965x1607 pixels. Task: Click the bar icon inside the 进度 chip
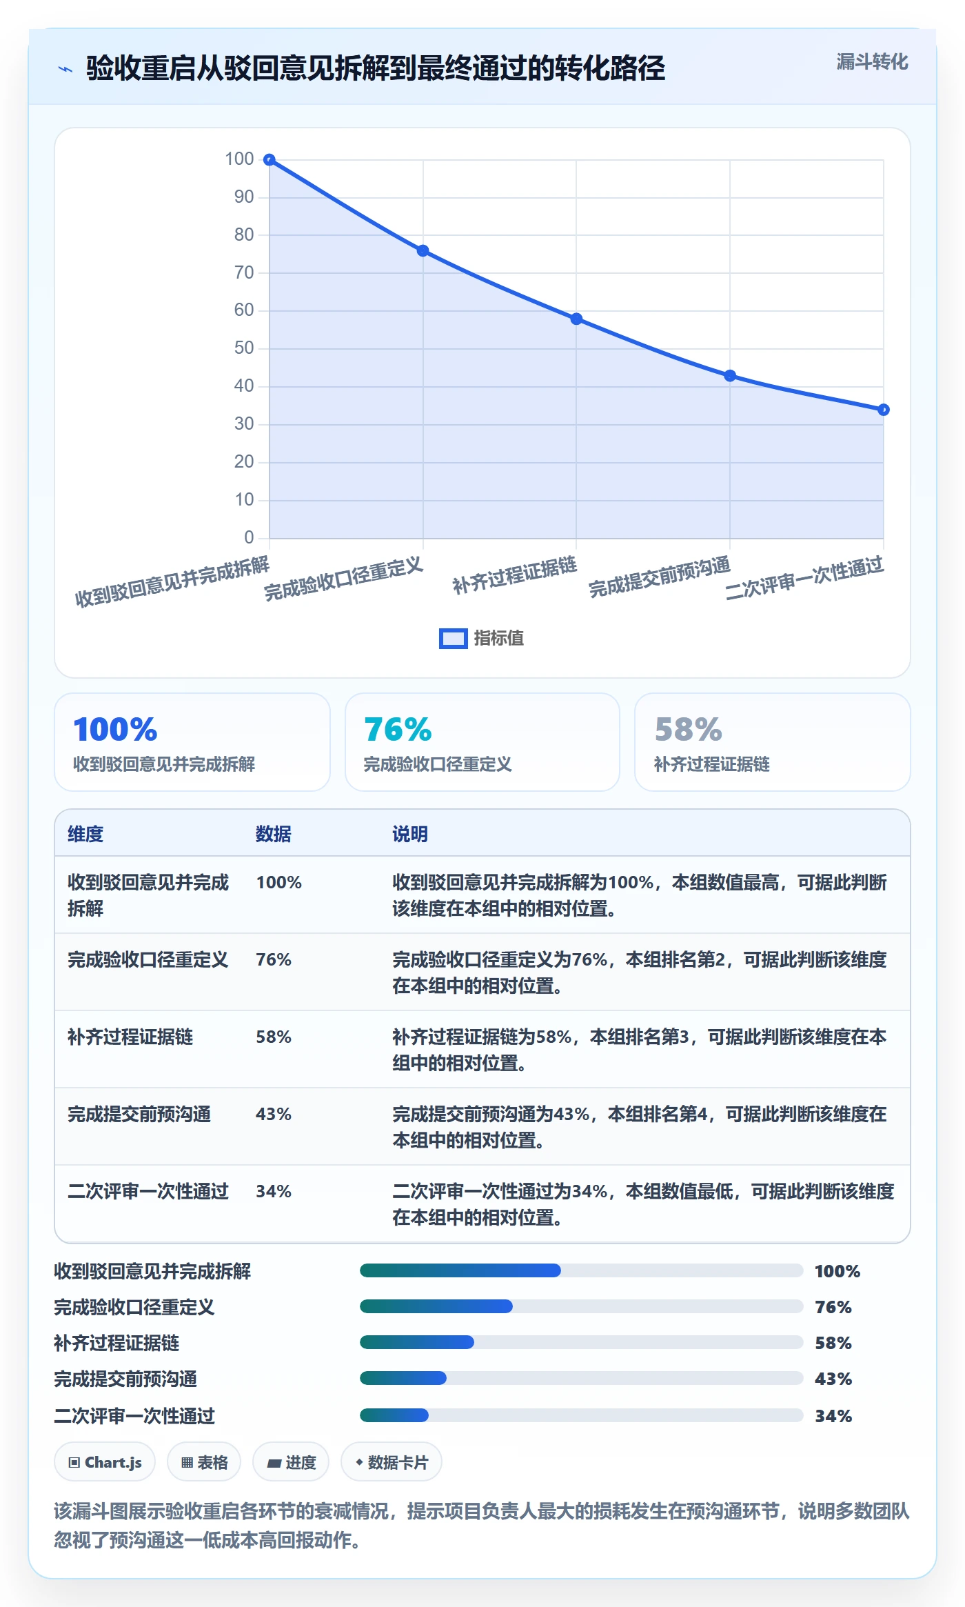[274, 1463]
